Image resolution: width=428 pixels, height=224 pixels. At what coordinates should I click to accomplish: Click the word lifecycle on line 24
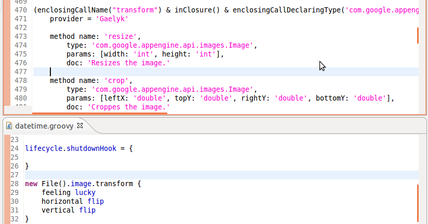click(44, 148)
